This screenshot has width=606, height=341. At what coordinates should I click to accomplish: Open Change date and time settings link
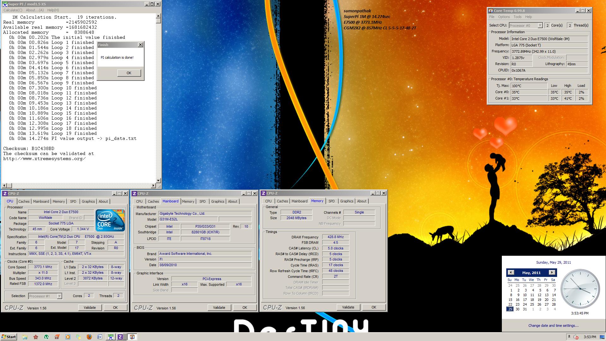click(553, 326)
